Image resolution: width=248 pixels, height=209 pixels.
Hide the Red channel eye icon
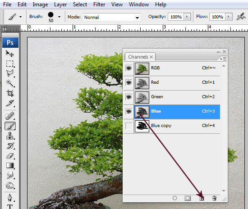pyautogui.click(x=129, y=82)
